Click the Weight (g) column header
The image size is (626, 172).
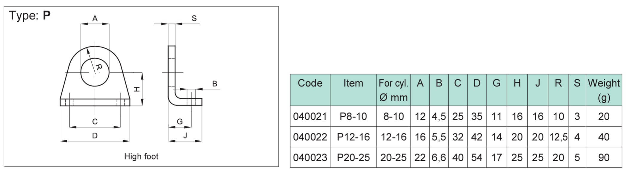(x=604, y=90)
